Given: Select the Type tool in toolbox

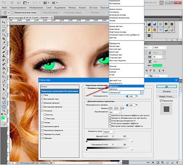Looking at the screenshot, I should coord(4,85).
